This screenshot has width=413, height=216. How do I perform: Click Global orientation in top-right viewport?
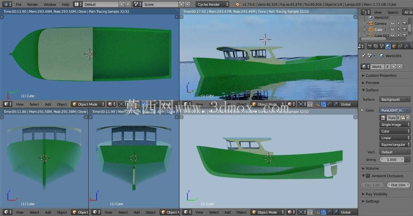[x=348, y=104]
